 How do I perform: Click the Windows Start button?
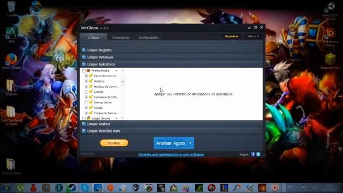click(x=6, y=188)
